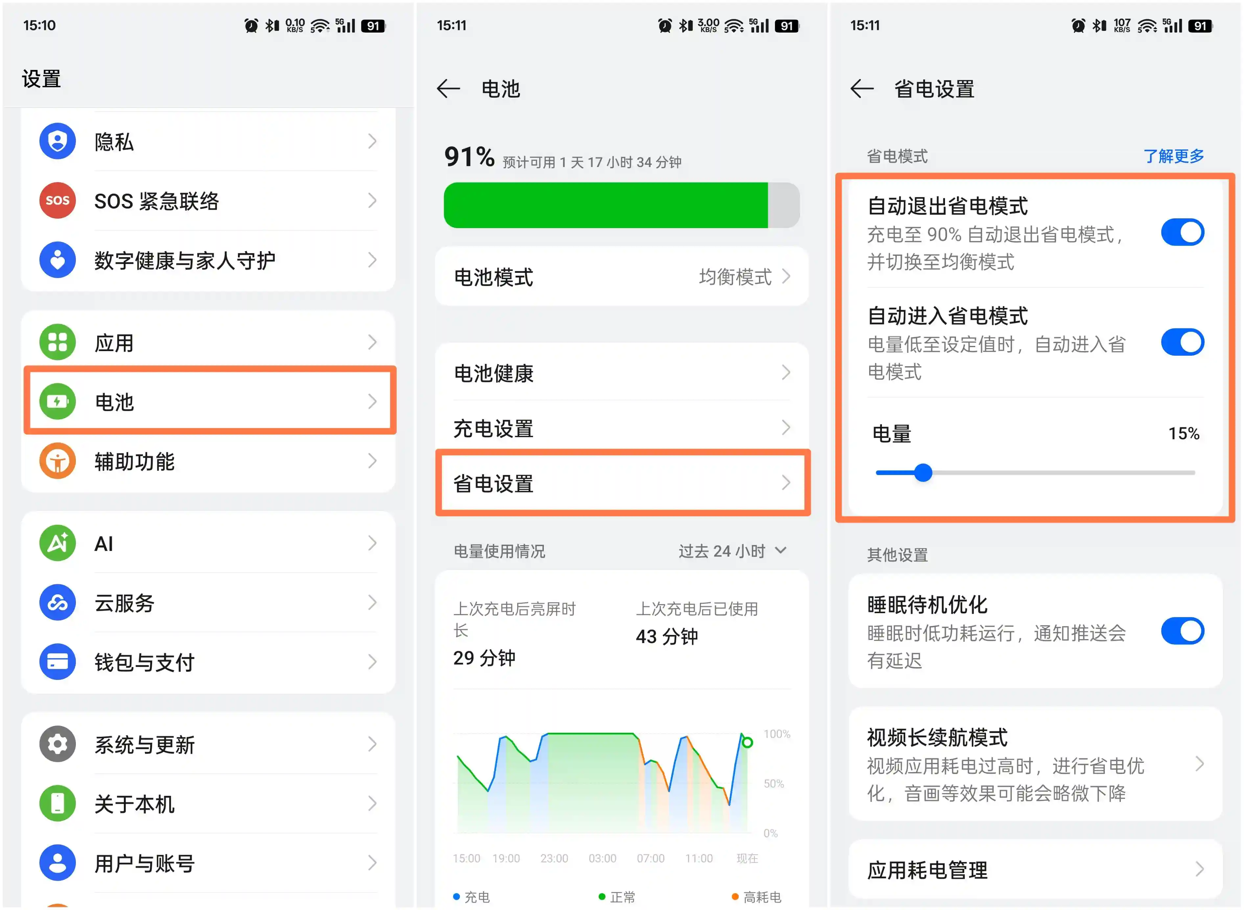
Task: Tap the wallet and payment icon
Action: [57, 661]
